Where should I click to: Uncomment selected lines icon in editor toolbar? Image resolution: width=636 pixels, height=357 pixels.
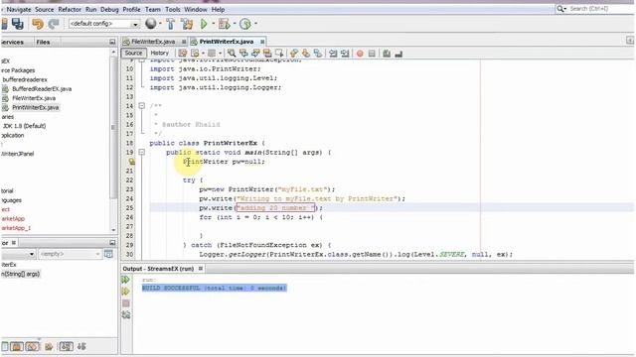point(398,54)
